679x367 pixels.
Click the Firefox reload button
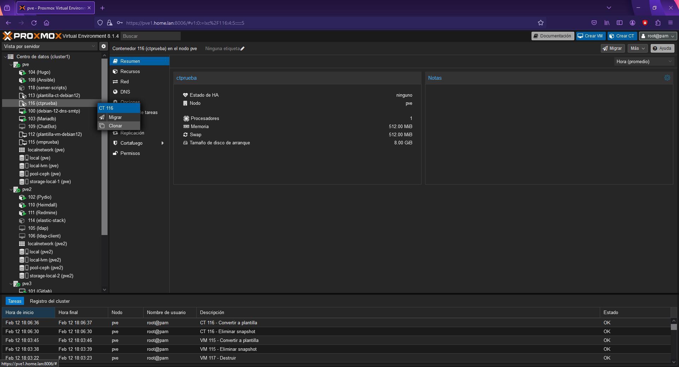[34, 23]
